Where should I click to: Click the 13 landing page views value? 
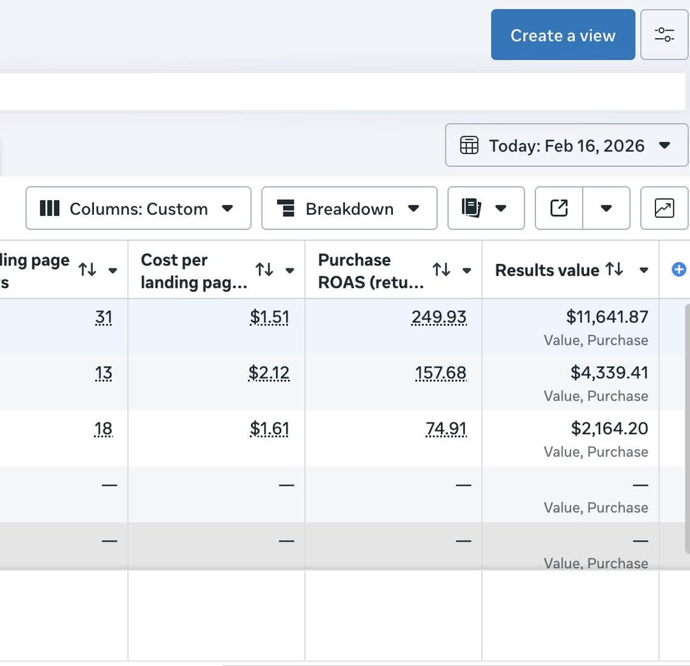click(x=103, y=373)
